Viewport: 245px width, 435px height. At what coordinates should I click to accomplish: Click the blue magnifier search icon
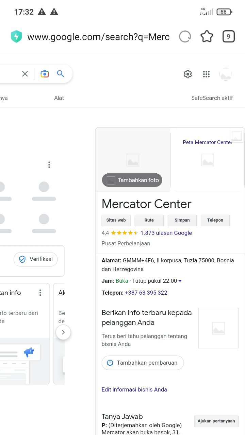(61, 74)
